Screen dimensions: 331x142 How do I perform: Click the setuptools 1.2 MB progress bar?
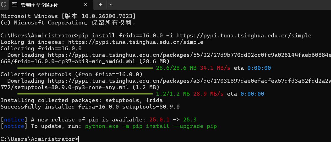click(x=85, y=94)
